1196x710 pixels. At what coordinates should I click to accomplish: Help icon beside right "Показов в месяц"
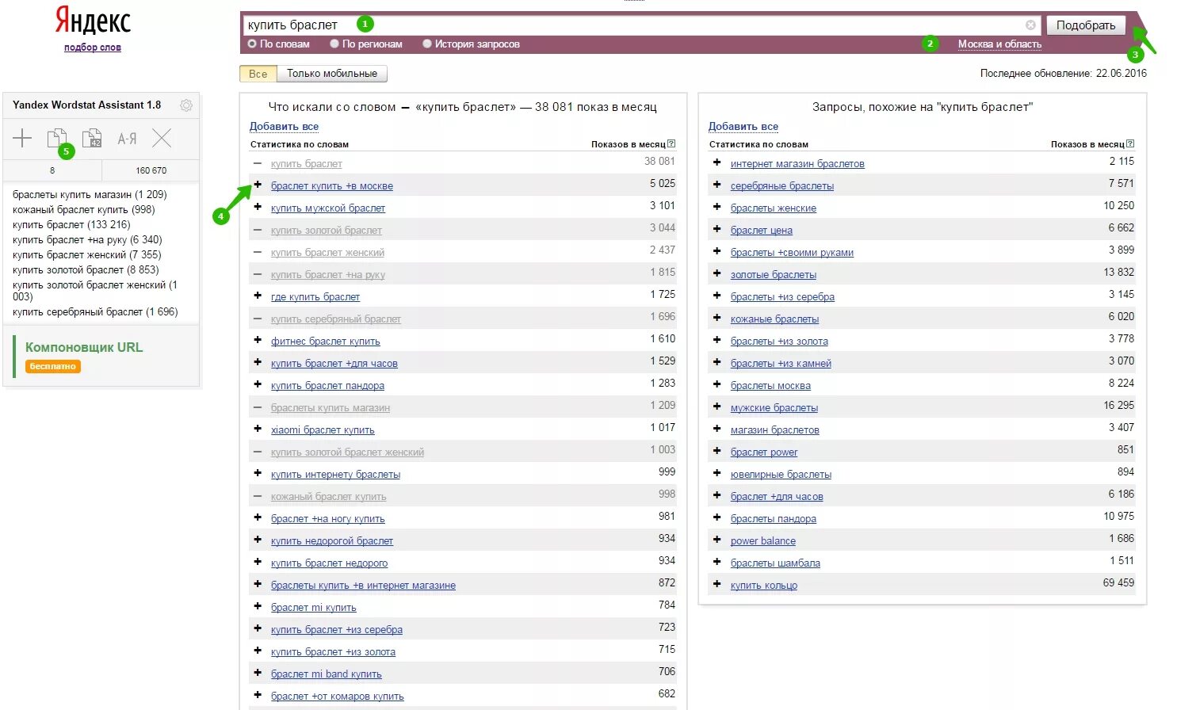tap(1130, 144)
